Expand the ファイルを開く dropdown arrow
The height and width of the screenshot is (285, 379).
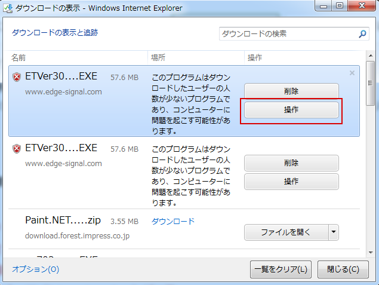pyautogui.click(x=334, y=232)
